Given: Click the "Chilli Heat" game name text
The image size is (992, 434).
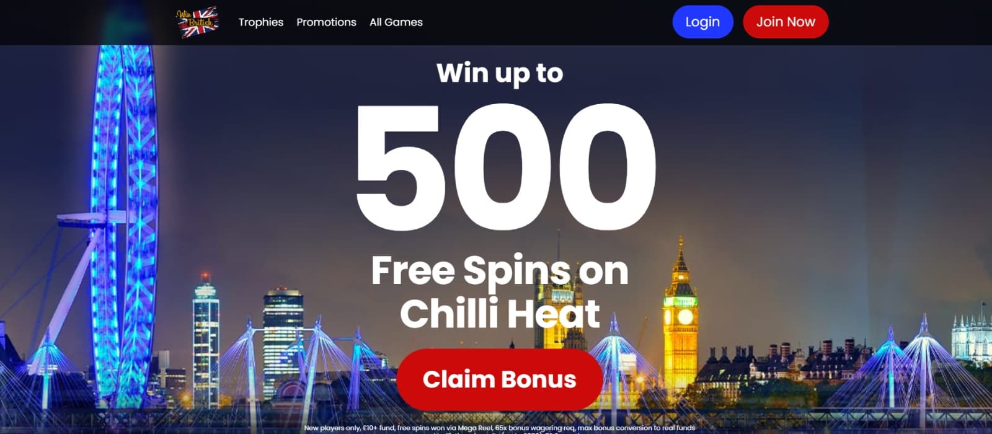Looking at the screenshot, I should pyautogui.click(x=500, y=312).
